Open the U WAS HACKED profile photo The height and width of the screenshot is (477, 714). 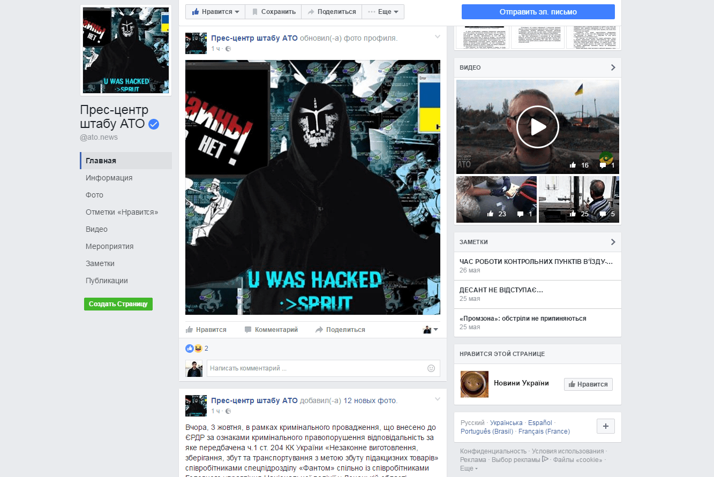[x=313, y=187]
